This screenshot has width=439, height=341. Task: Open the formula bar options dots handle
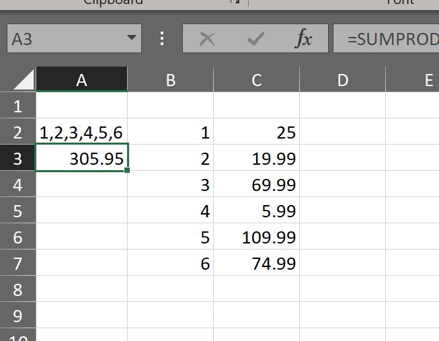point(162,38)
